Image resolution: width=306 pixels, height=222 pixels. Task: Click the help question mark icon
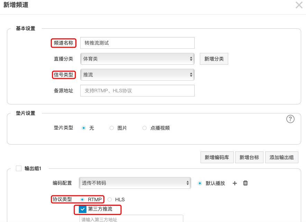(x=290, y=119)
